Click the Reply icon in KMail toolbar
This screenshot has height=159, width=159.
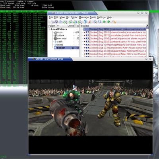70,21
